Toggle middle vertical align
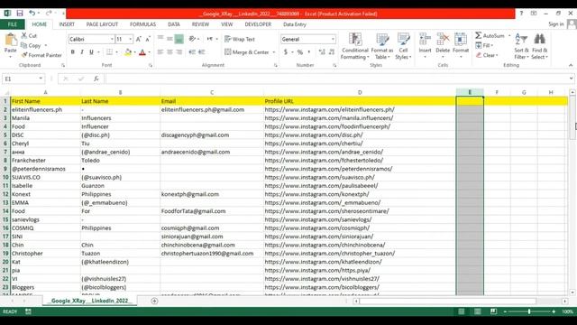This screenshot has width=577, height=325. [x=169, y=39]
